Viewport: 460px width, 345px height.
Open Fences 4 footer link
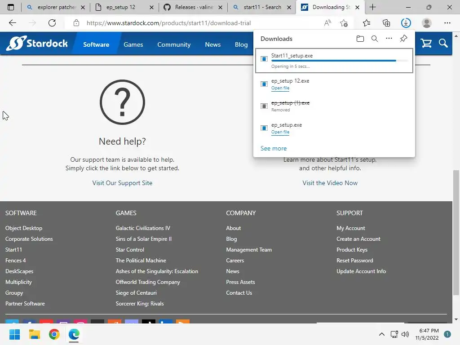(x=16, y=261)
